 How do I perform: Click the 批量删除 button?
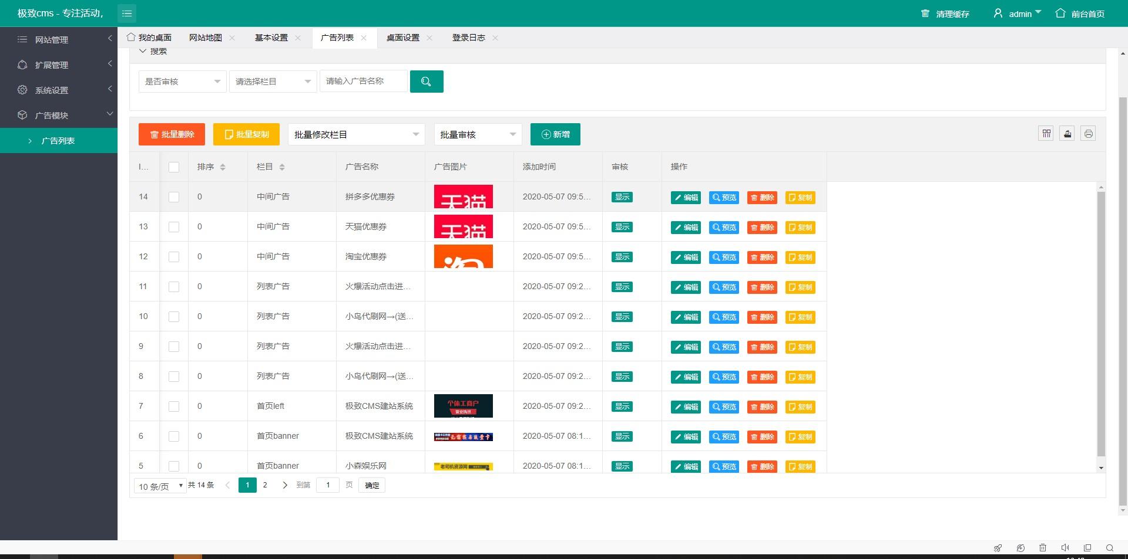coord(172,134)
